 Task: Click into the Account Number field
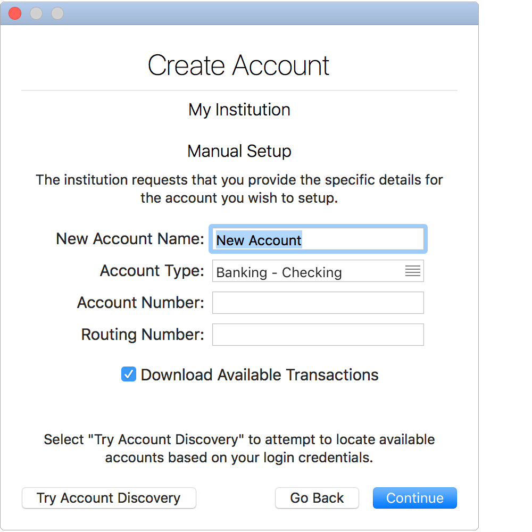coord(318,303)
